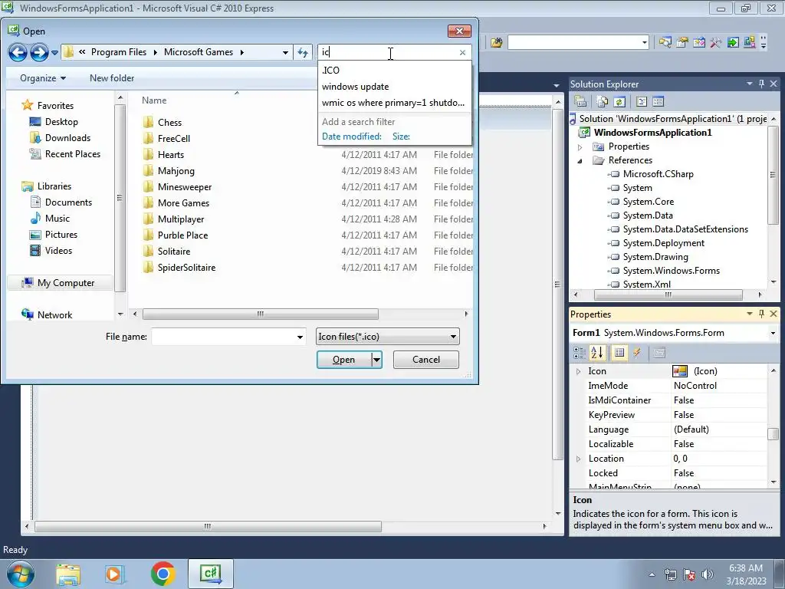Click the ImeMode value NoControl
The image size is (785, 589).
point(695,386)
